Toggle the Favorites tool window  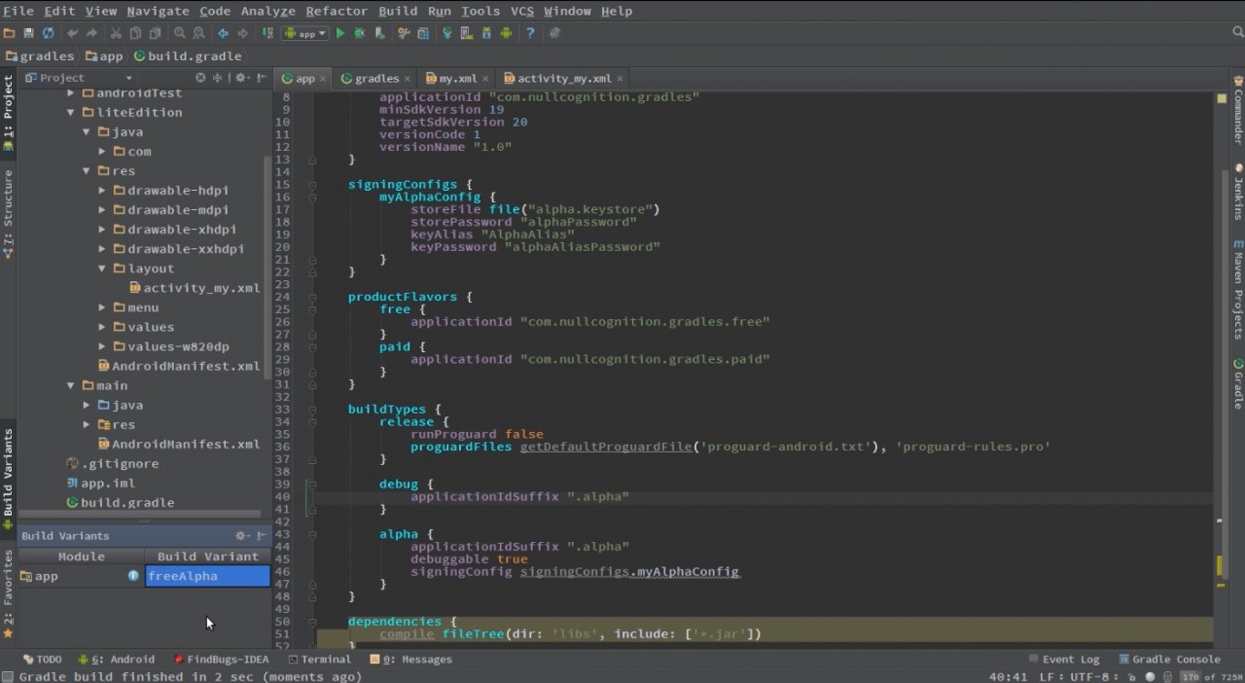[8, 584]
